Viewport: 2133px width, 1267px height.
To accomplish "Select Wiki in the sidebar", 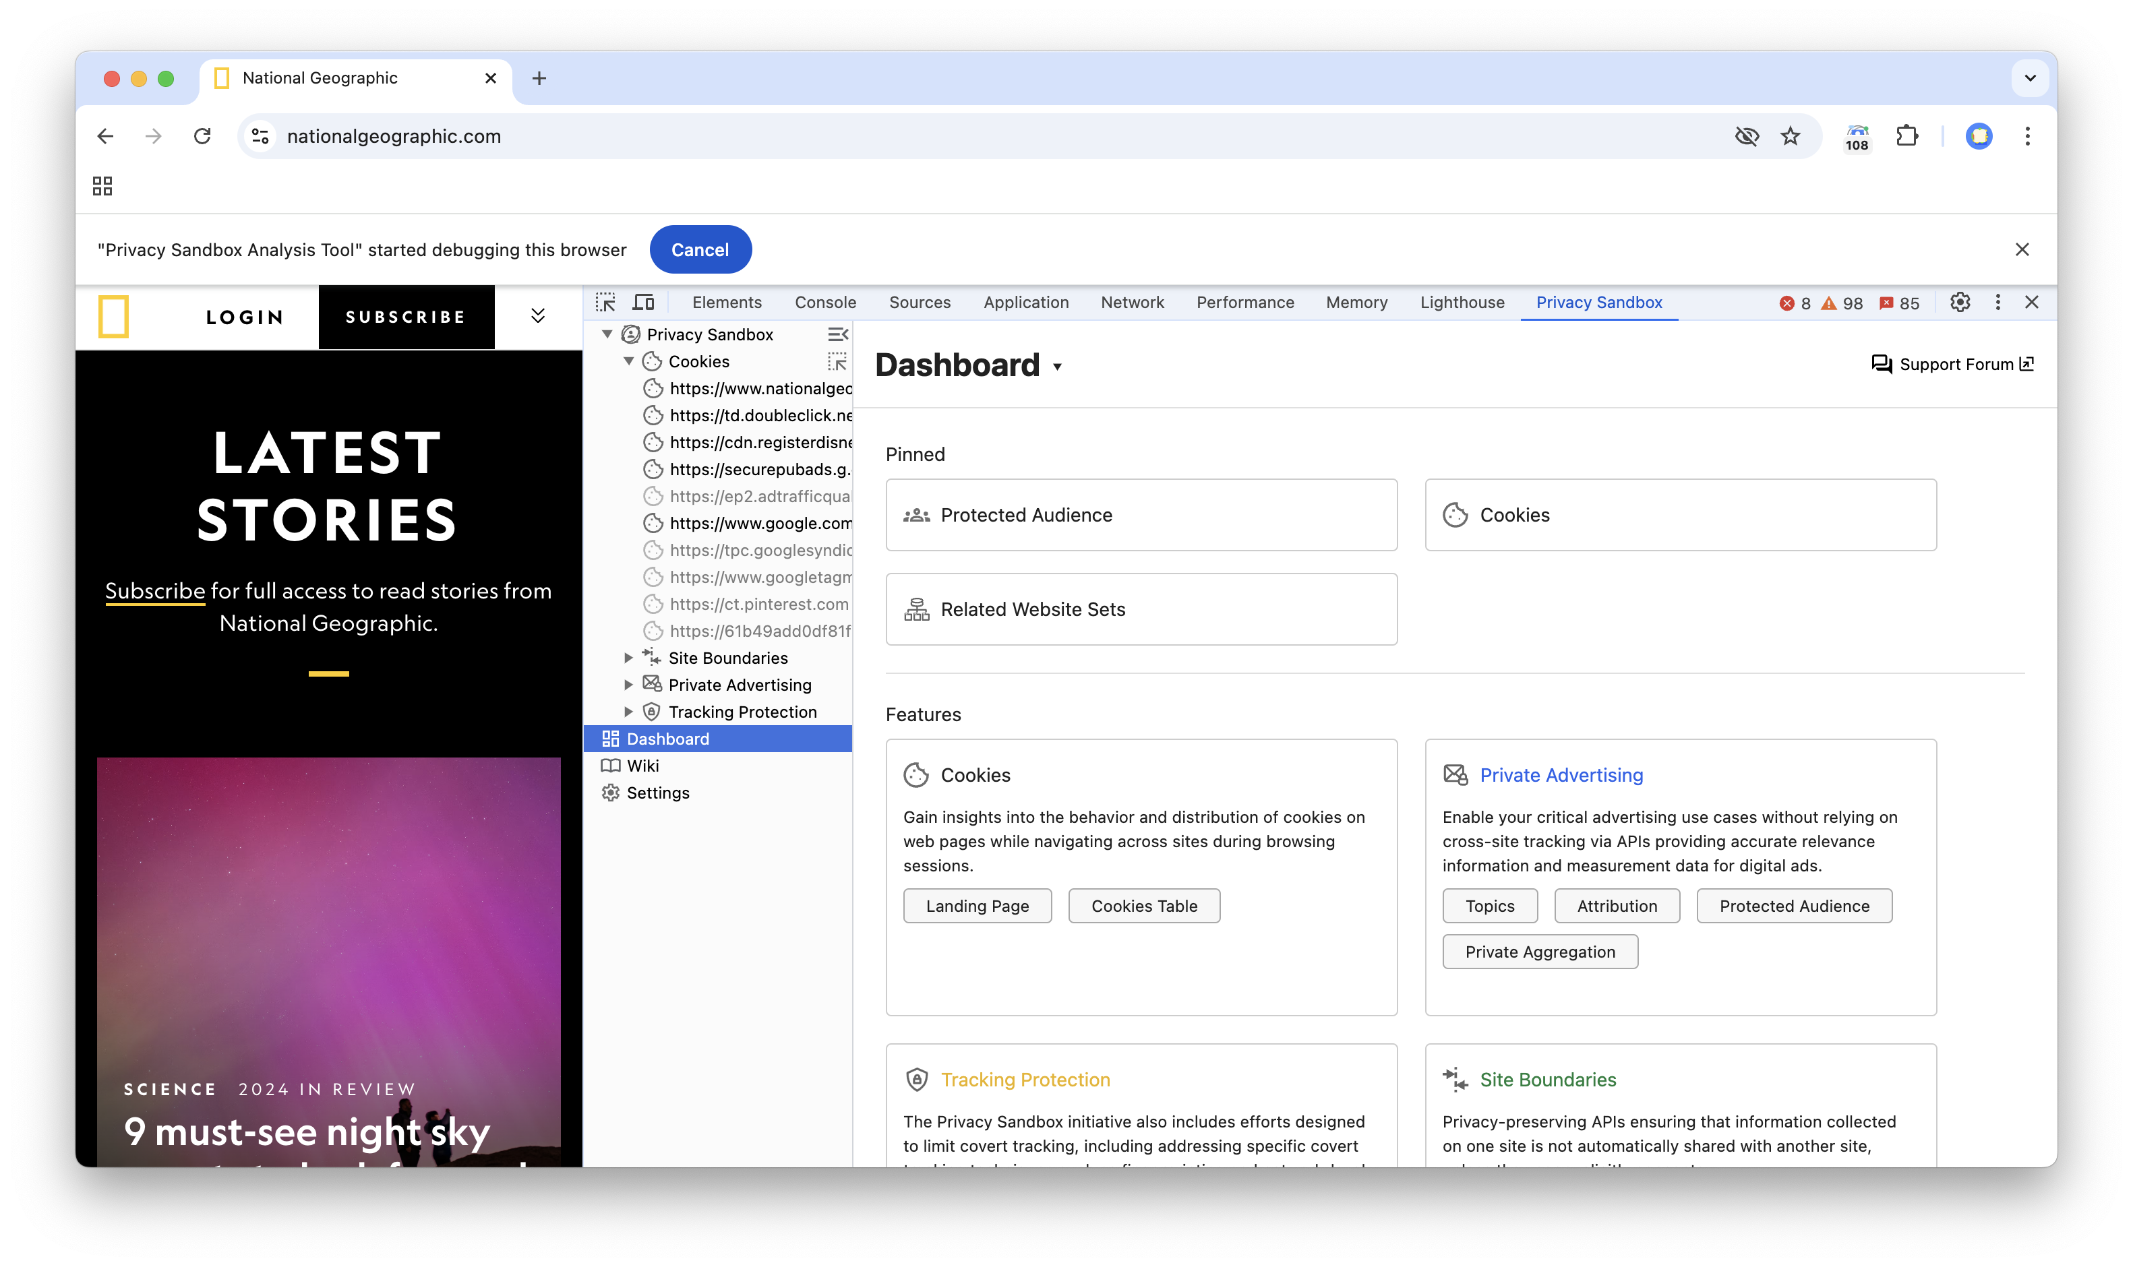I will (717, 766).
